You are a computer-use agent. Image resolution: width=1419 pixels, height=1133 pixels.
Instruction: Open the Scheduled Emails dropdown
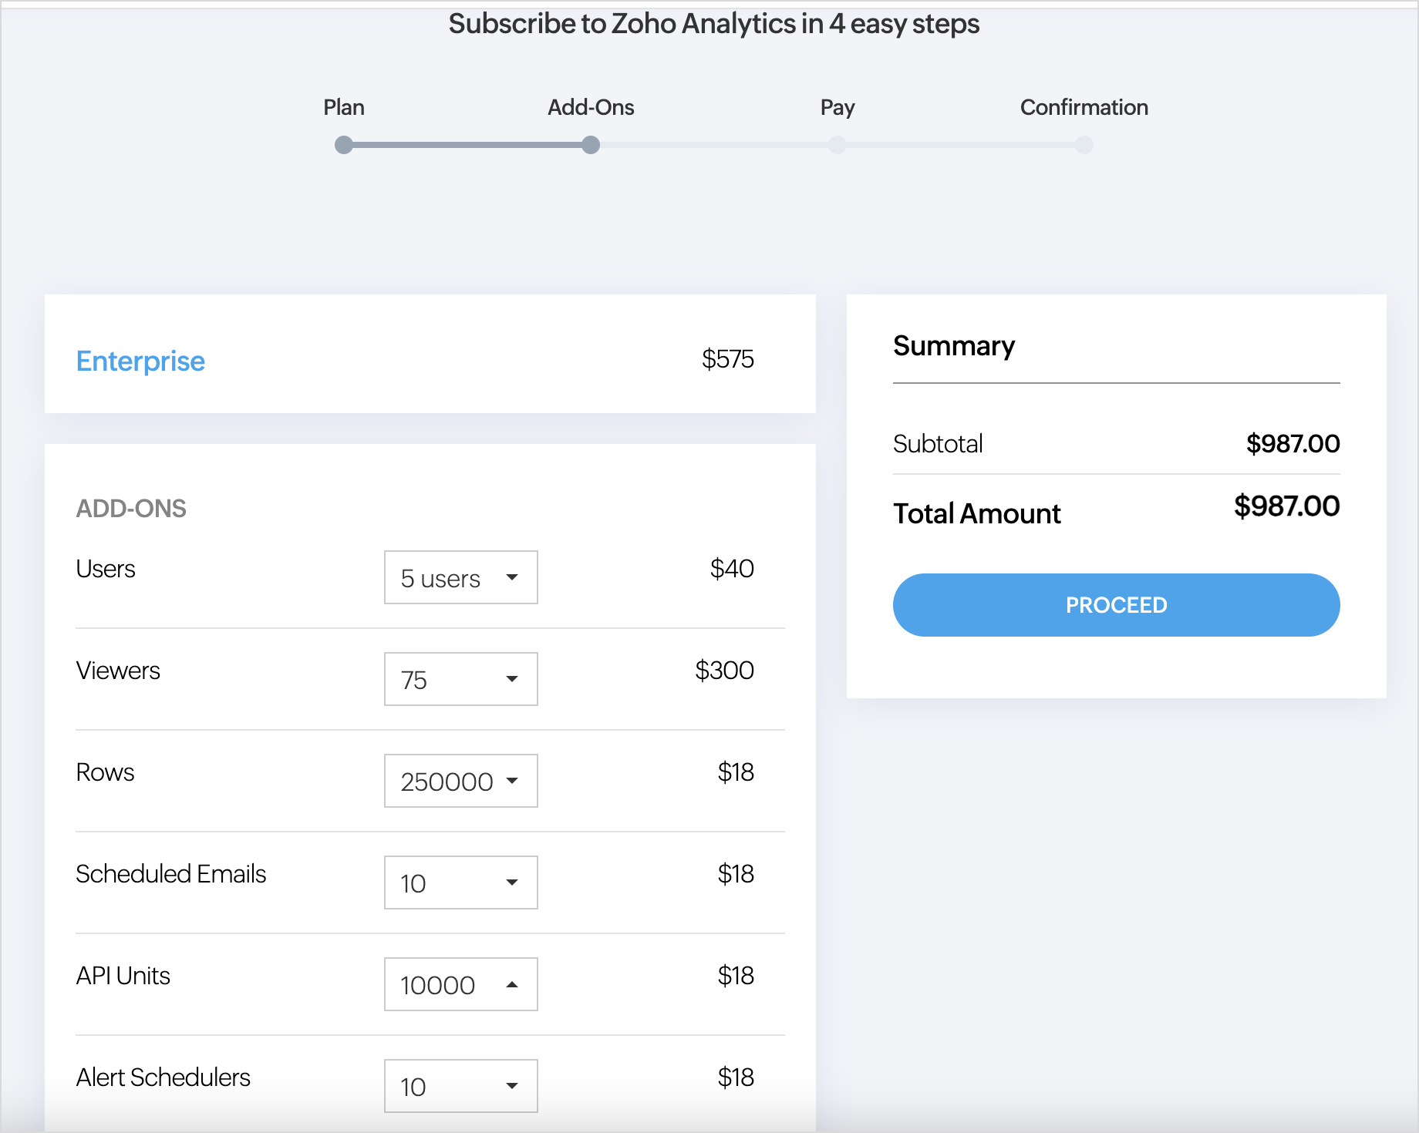click(461, 883)
